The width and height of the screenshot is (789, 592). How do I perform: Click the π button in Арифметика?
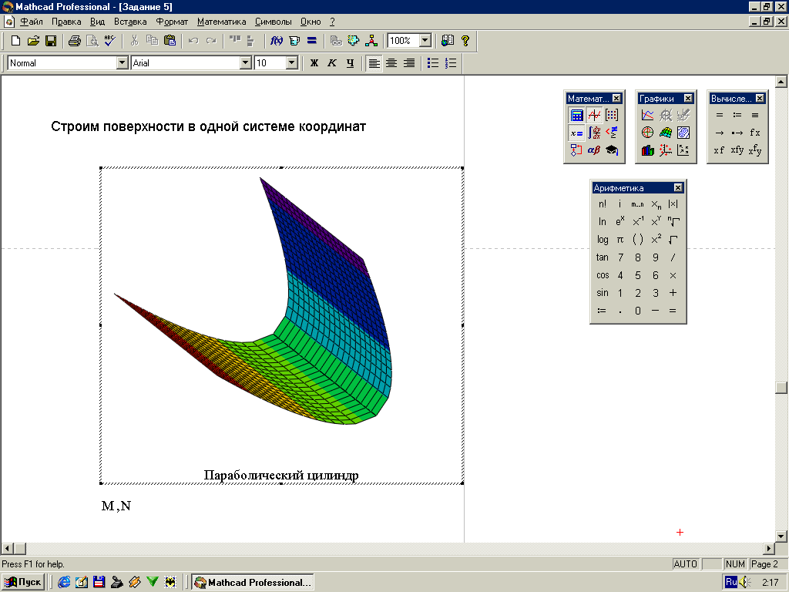[x=620, y=240]
